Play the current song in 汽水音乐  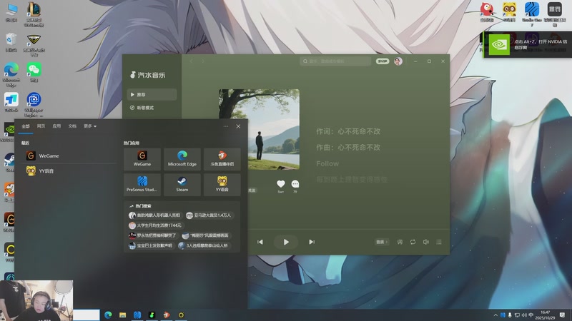tap(286, 242)
